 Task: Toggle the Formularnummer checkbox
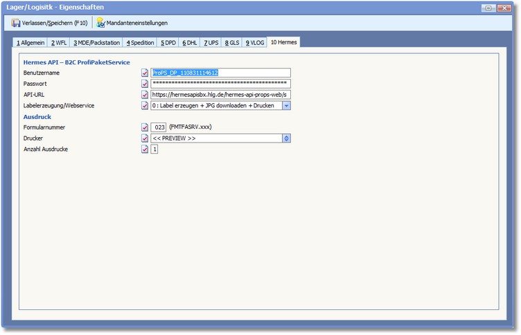coord(145,127)
